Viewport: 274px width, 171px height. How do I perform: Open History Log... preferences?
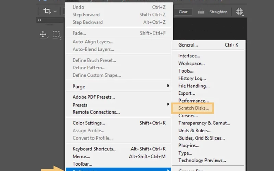208,78
